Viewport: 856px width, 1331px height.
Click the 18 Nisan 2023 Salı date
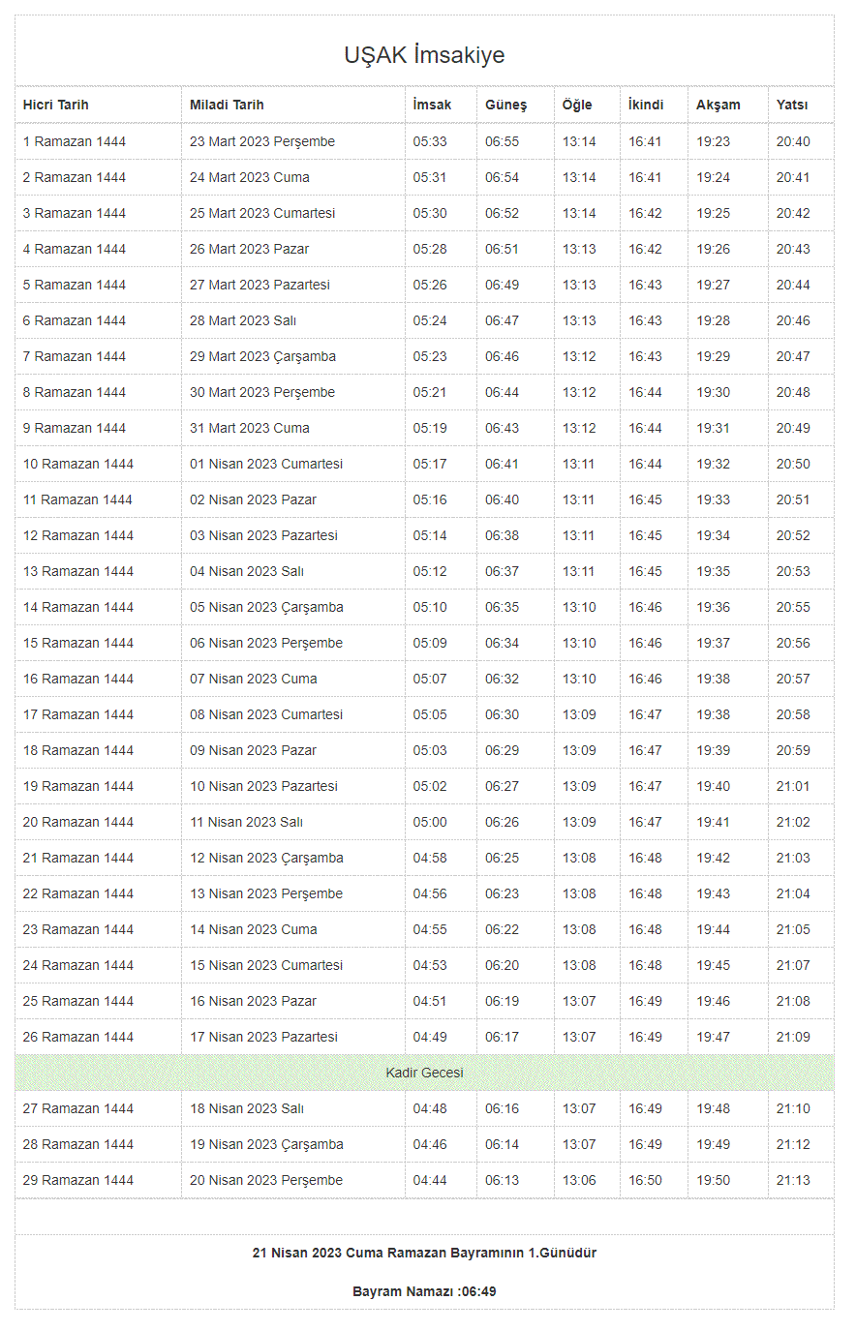[x=247, y=1108]
